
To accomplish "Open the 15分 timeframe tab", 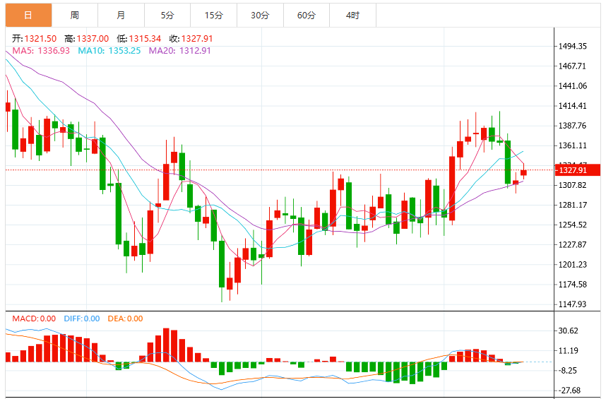I will 214,16.
